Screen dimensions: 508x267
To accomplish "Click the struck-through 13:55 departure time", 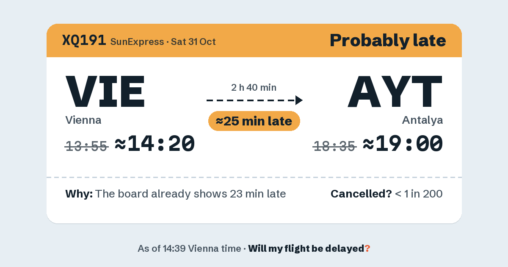I will 87,146.
